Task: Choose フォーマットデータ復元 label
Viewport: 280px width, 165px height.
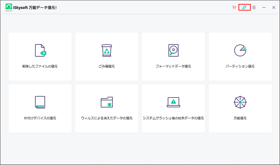Action: (173, 66)
